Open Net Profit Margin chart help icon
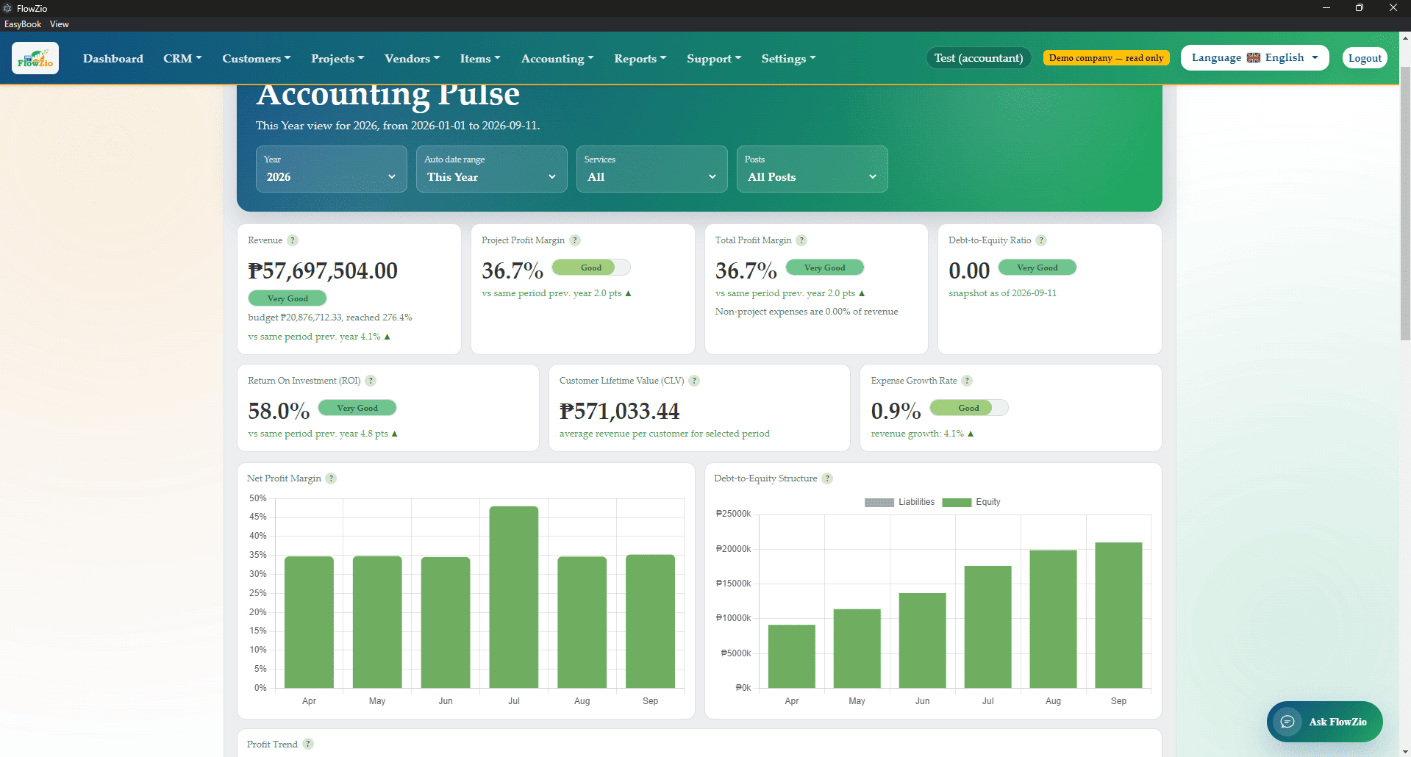Image resolution: width=1411 pixels, height=757 pixels. click(x=331, y=478)
